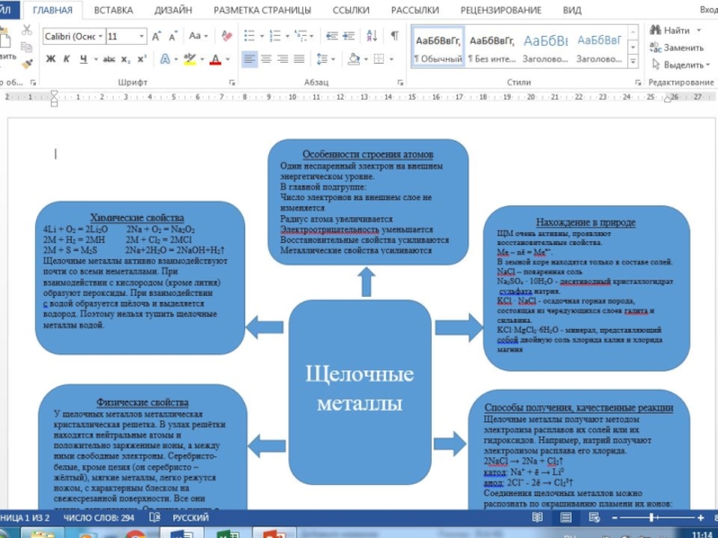Click the red font color swatch button
This screenshot has height=538, width=718.
coord(215,59)
